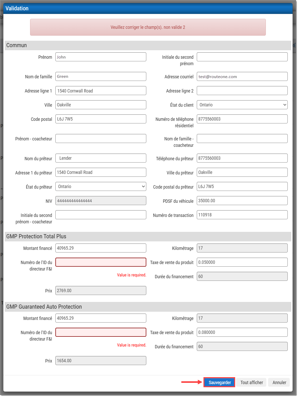Image resolution: width=298 pixels, height=397 pixels.
Task: Focus the Prénom - coacheteur field
Action: (x=101, y=139)
